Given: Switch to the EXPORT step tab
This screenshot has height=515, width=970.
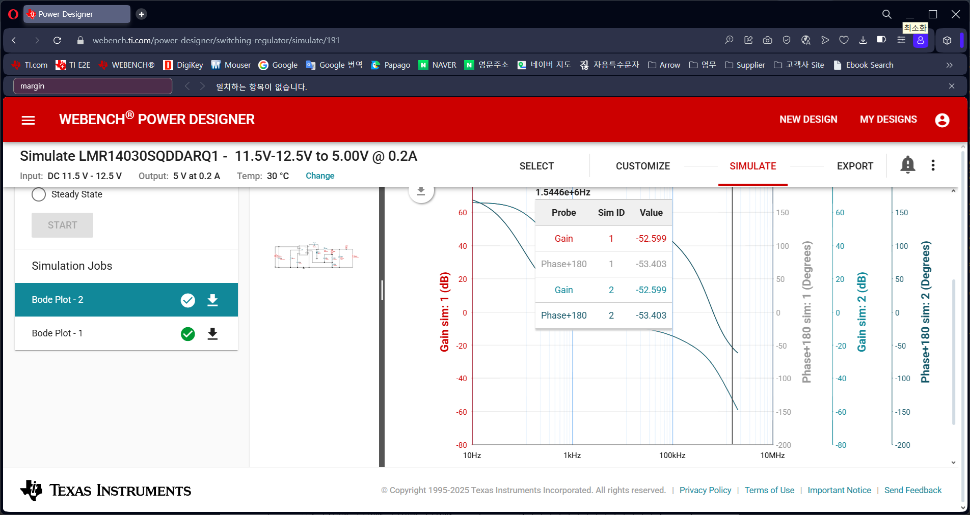Looking at the screenshot, I should pyautogui.click(x=855, y=166).
